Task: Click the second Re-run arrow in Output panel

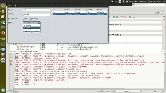Action: tap(11, 58)
